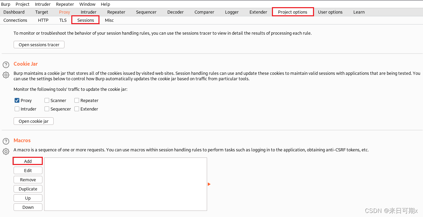Image resolution: width=423 pixels, height=217 pixels.
Task: Click the Cookie Jar section heading
Action: coord(25,64)
